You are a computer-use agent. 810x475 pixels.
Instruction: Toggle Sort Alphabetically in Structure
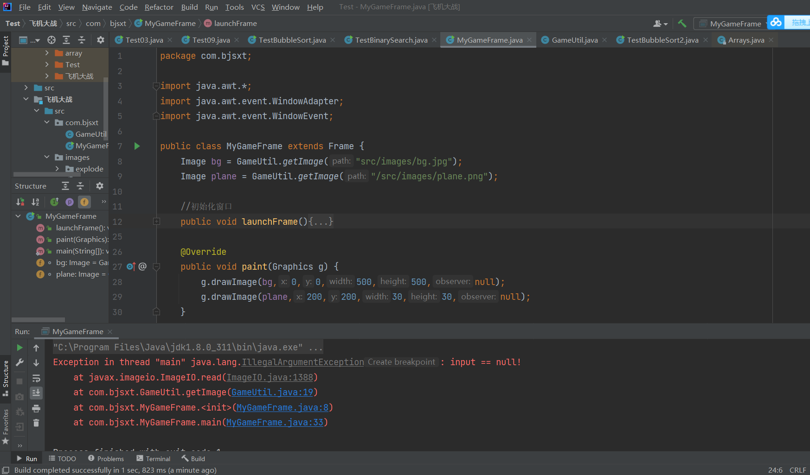(35, 202)
